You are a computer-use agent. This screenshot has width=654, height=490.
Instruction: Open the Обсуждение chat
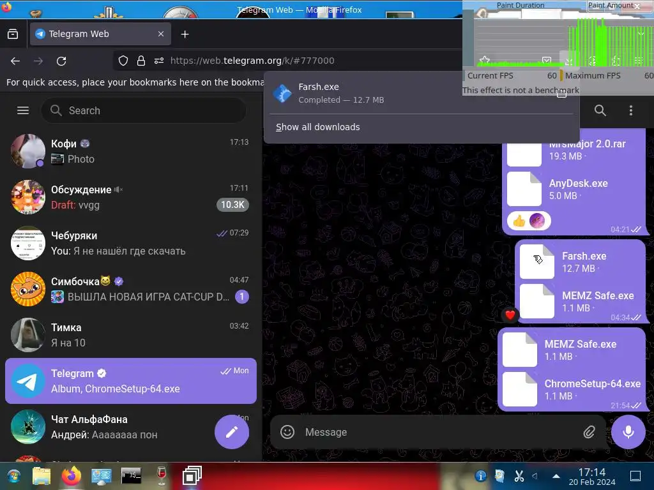[x=130, y=197]
